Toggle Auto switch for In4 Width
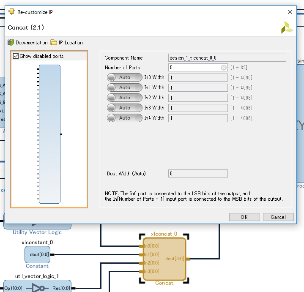 124,118
